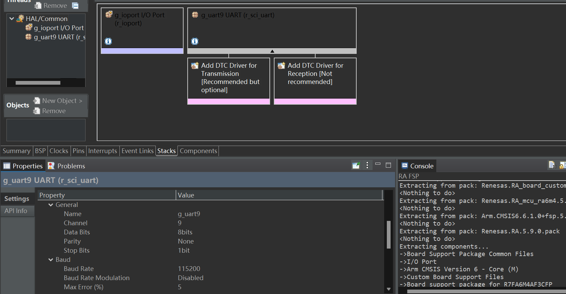This screenshot has width=566, height=294.
Task: Click the g_ioport module icon in stack block
Action: [x=109, y=15]
